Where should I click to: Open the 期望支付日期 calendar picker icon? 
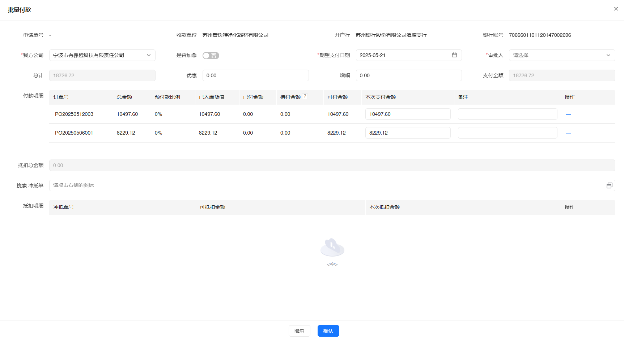(455, 55)
